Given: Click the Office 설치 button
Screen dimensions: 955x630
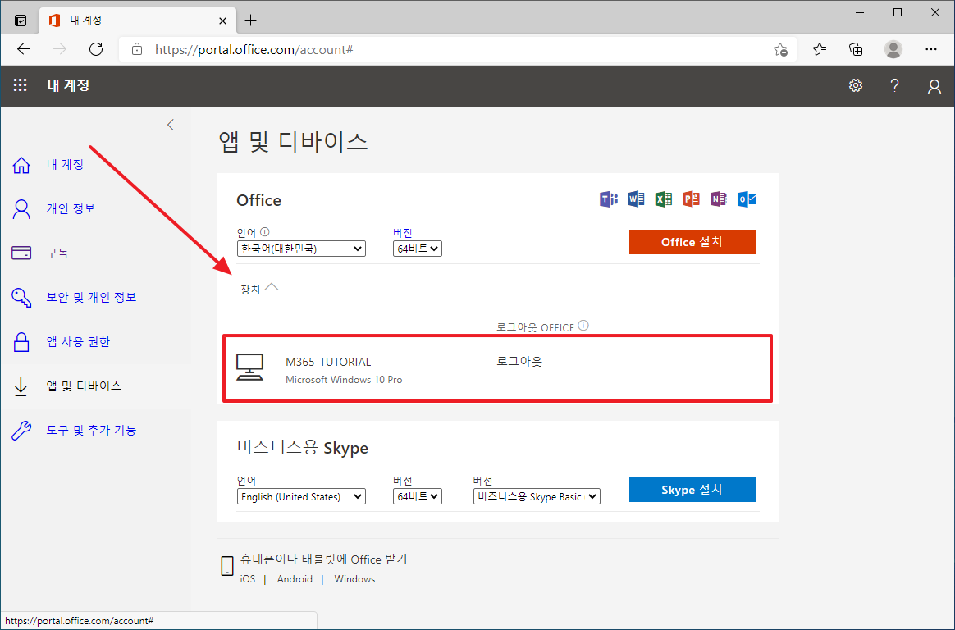Looking at the screenshot, I should pos(692,242).
